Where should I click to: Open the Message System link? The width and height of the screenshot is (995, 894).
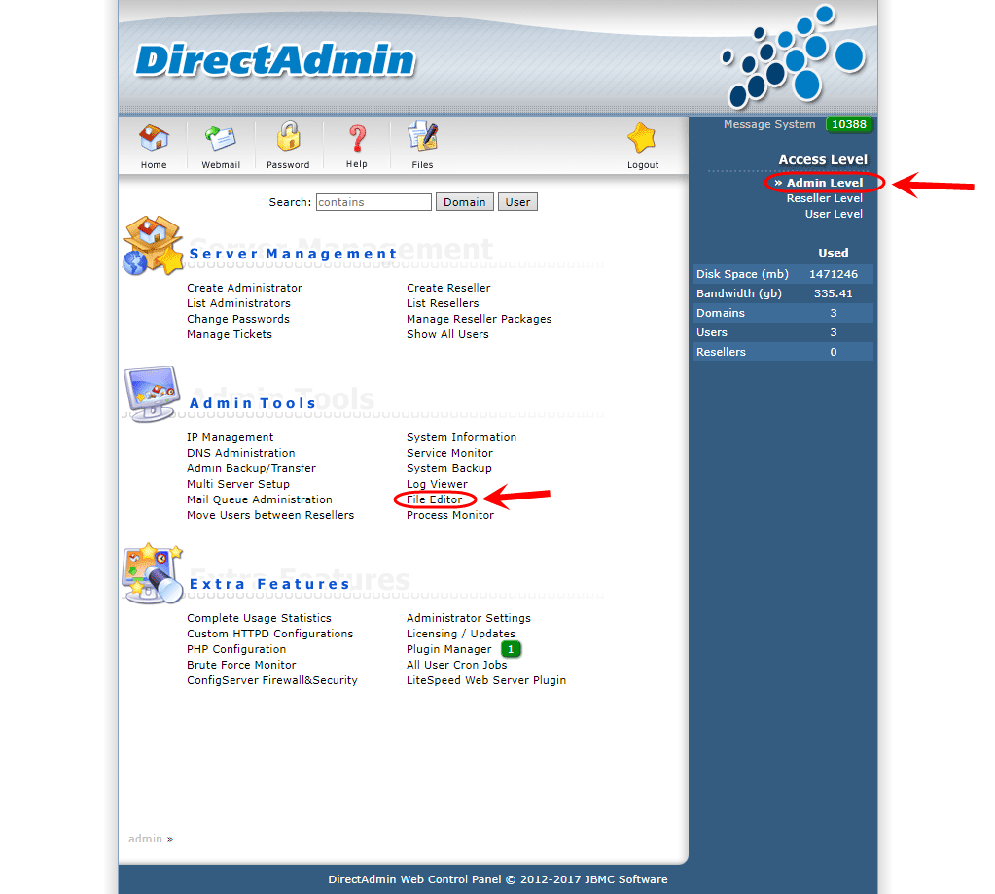pos(769,125)
